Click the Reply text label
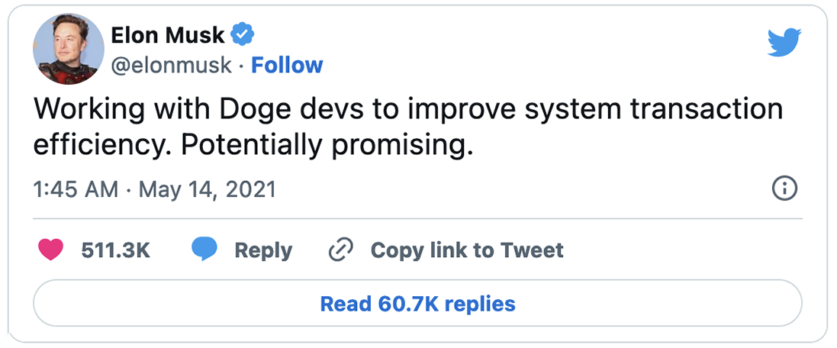 pyautogui.click(x=263, y=250)
